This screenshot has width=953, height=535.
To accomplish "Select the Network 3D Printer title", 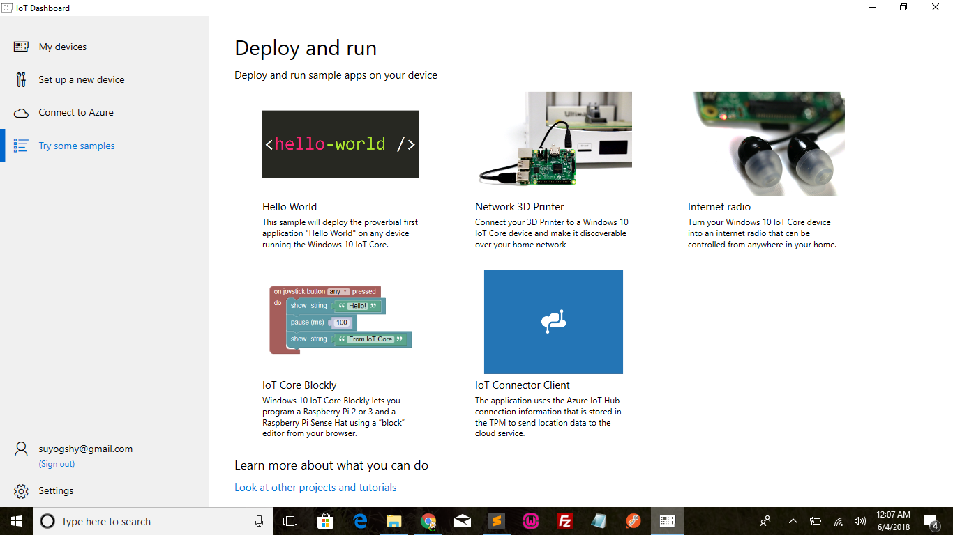I will [x=520, y=207].
